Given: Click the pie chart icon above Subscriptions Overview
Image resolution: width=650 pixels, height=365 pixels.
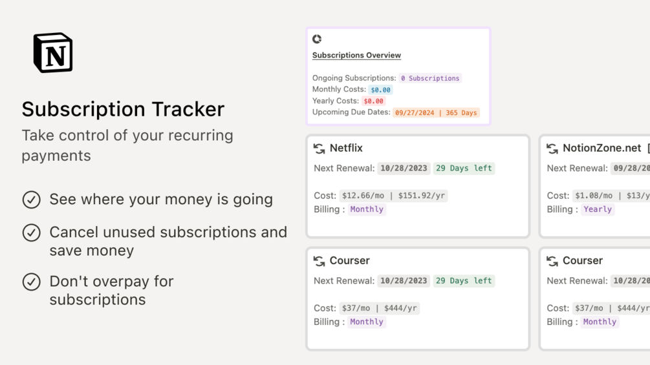Looking at the screenshot, I should point(317,39).
